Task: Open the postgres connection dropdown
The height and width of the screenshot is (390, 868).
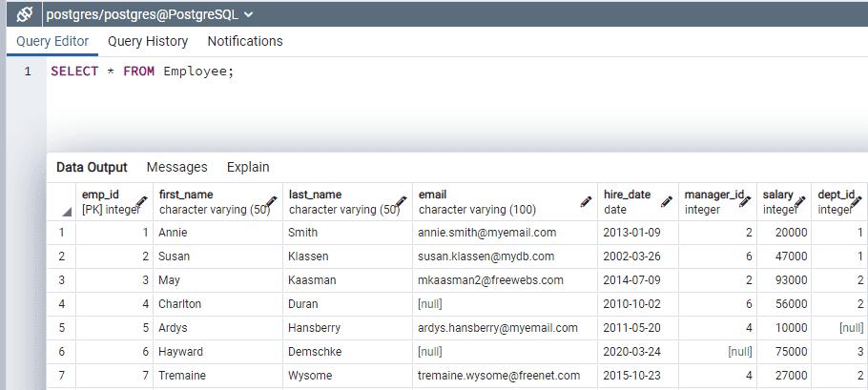Action: click(x=249, y=15)
